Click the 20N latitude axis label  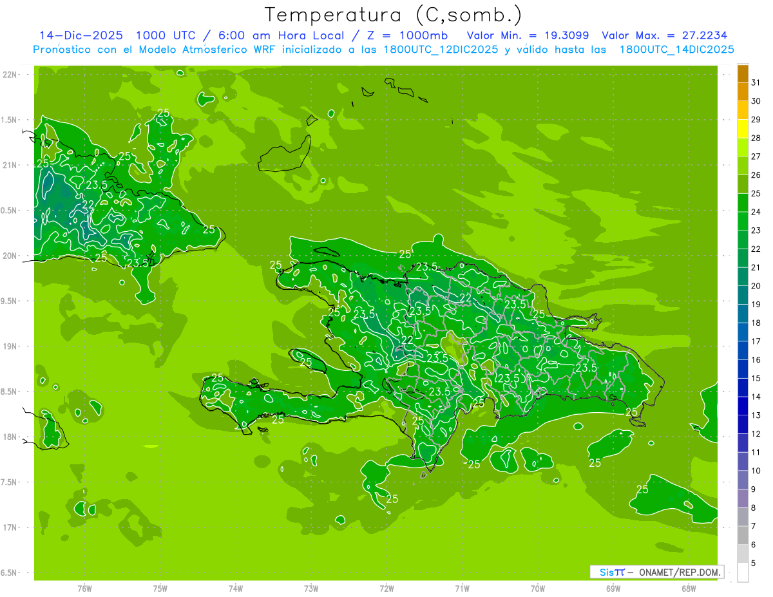[11, 256]
